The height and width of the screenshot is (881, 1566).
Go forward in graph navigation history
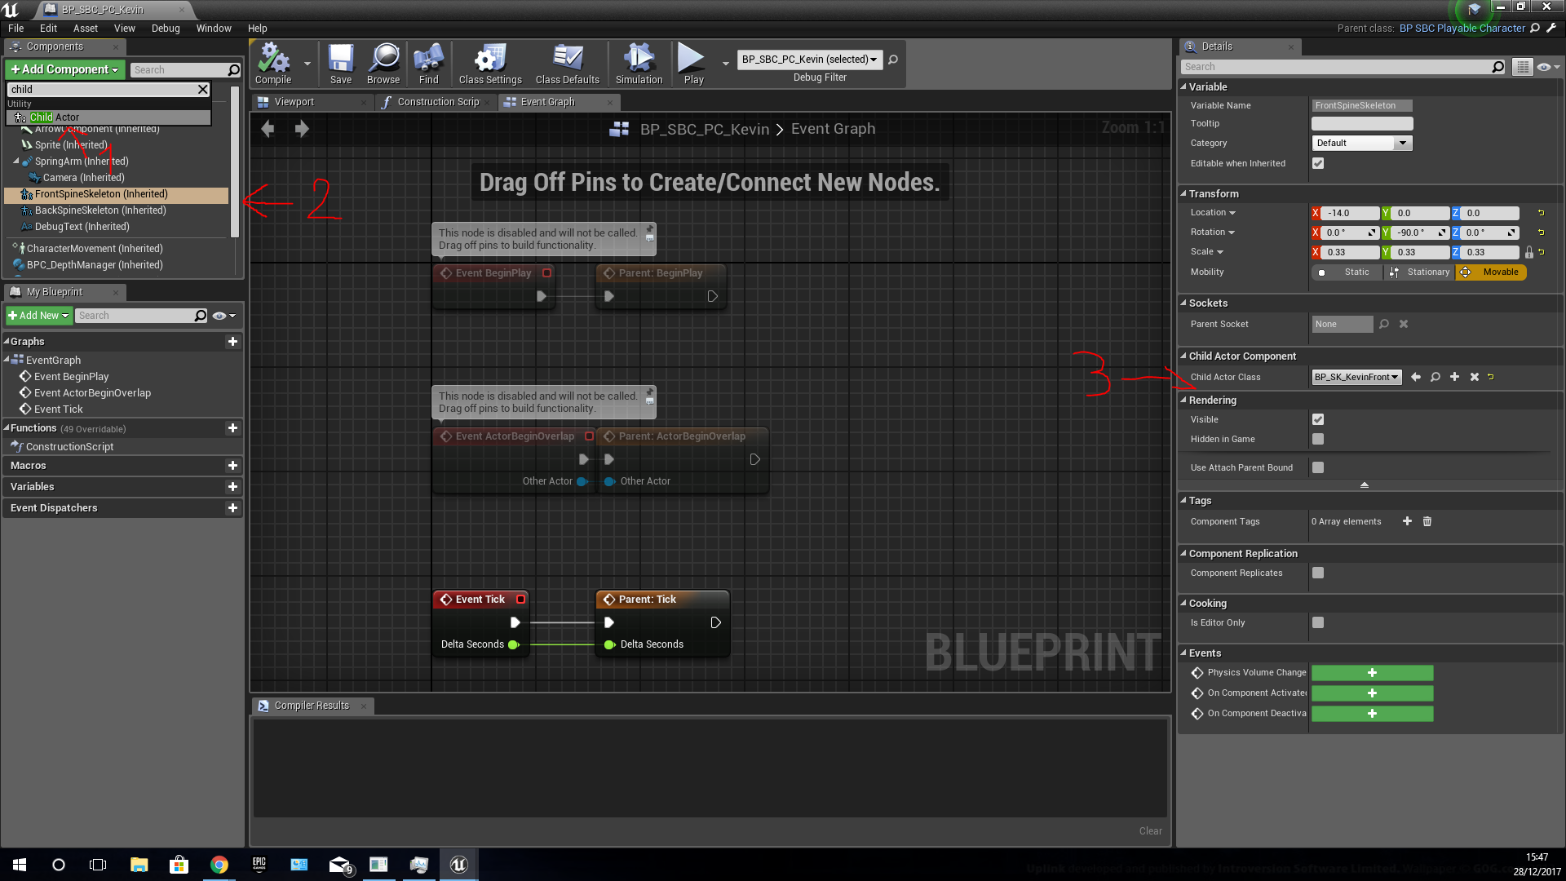point(302,129)
